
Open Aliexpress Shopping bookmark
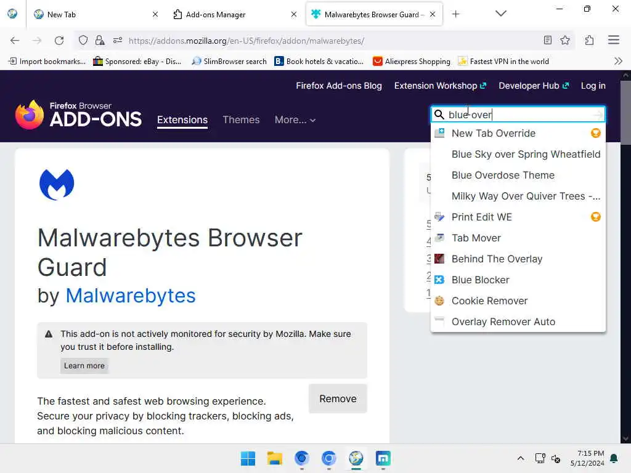[x=412, y=61]
